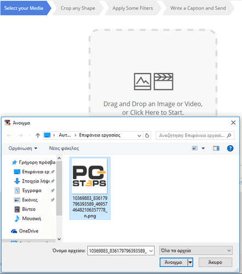Expand breadcrumb chevron after Αυτ...
Viewport: 242px width, 274px height.
pyautogui.click(x=75, y=135)
